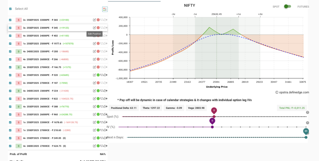319x161 pixels.
Task: Click exit arrow icon on 22000CE ₹1678.65 row
Action: point(106,122)
